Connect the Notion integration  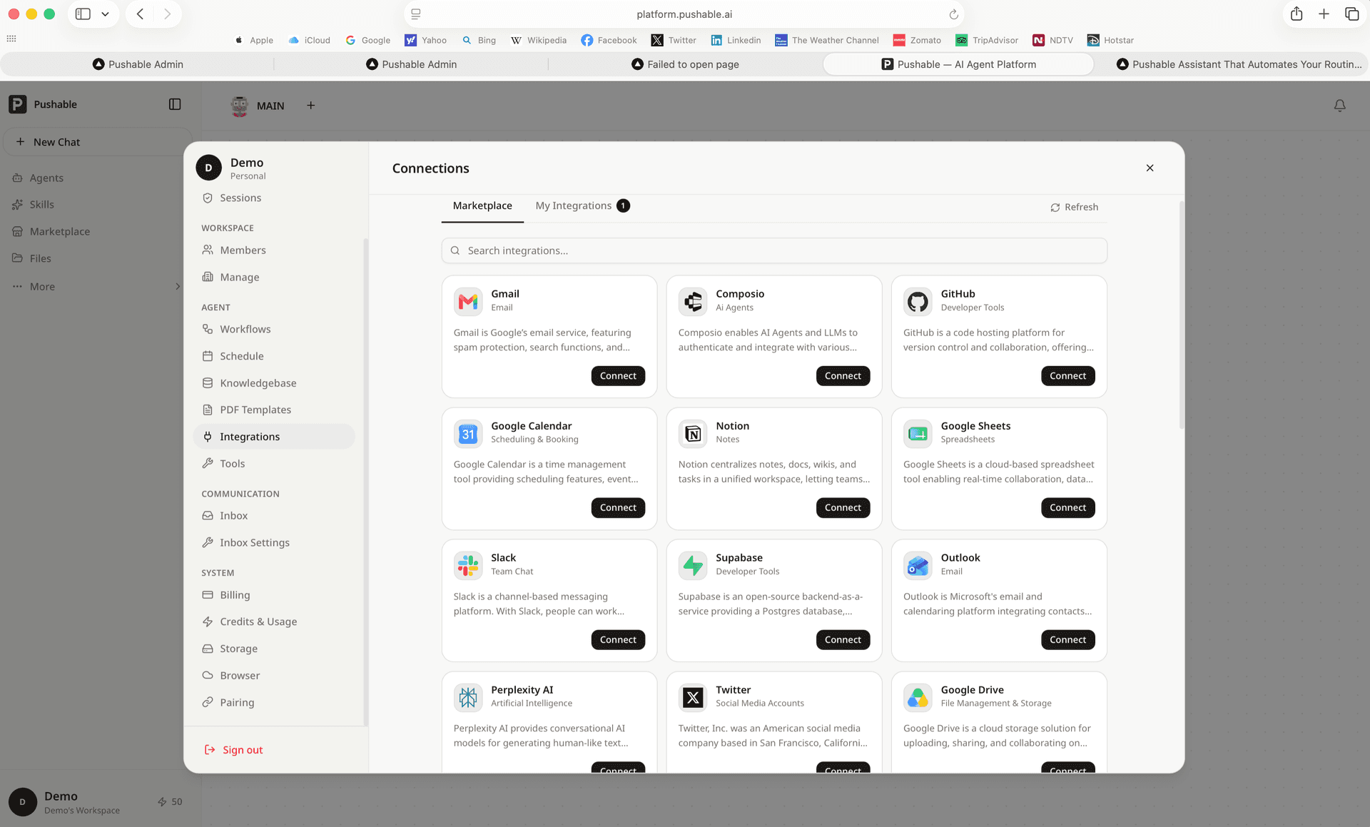coord(843,508)
